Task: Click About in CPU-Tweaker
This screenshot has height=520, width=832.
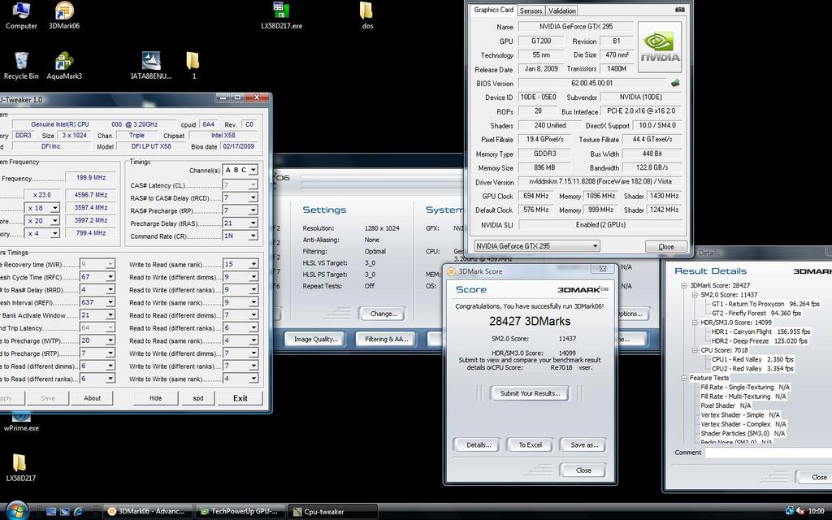Action: point(92,398)
